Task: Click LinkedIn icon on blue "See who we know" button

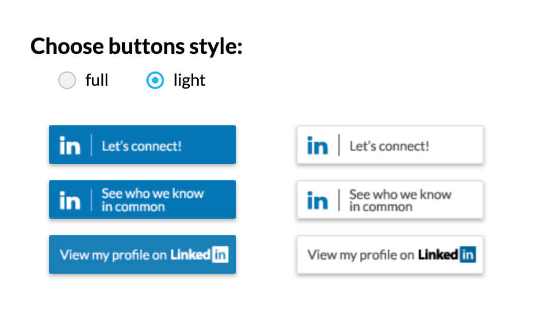Action: (x=70, y=201)
